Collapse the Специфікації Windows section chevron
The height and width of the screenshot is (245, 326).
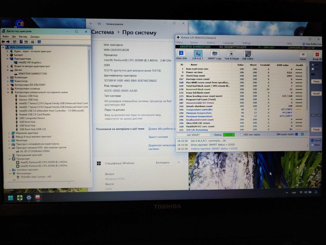pos(179,162)
